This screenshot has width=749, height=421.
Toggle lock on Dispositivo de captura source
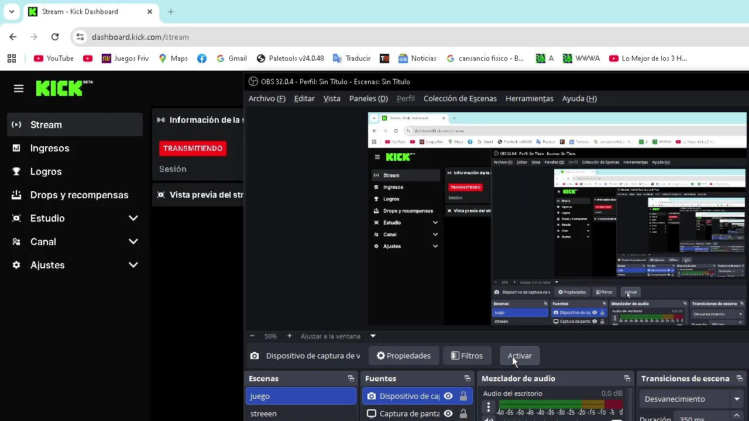coord(463,396)
